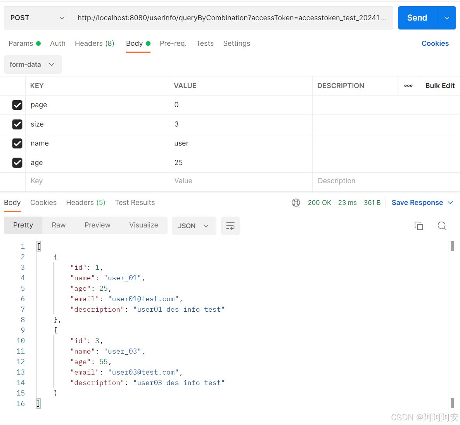Click Bulk Edit
460x425 pixels.
[440, 86]
